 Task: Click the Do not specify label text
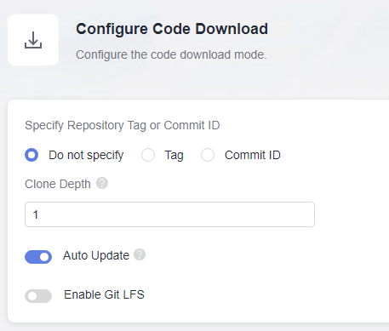click(86, 156)
